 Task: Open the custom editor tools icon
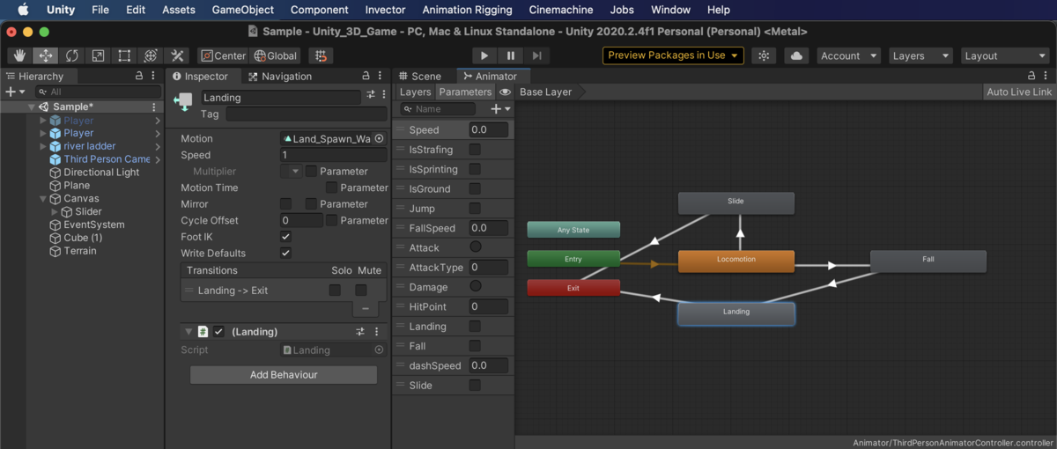pyautogui.click(x=176, y=55)
